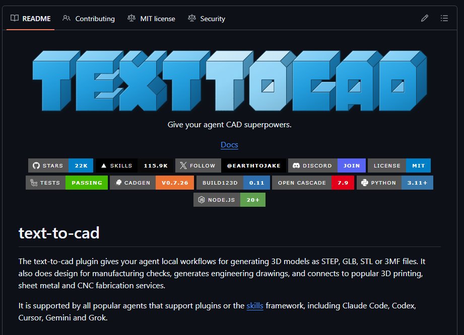Click the Security scale icon
The width and height of the screenshot is (464, 335).
tap(192, 18)
